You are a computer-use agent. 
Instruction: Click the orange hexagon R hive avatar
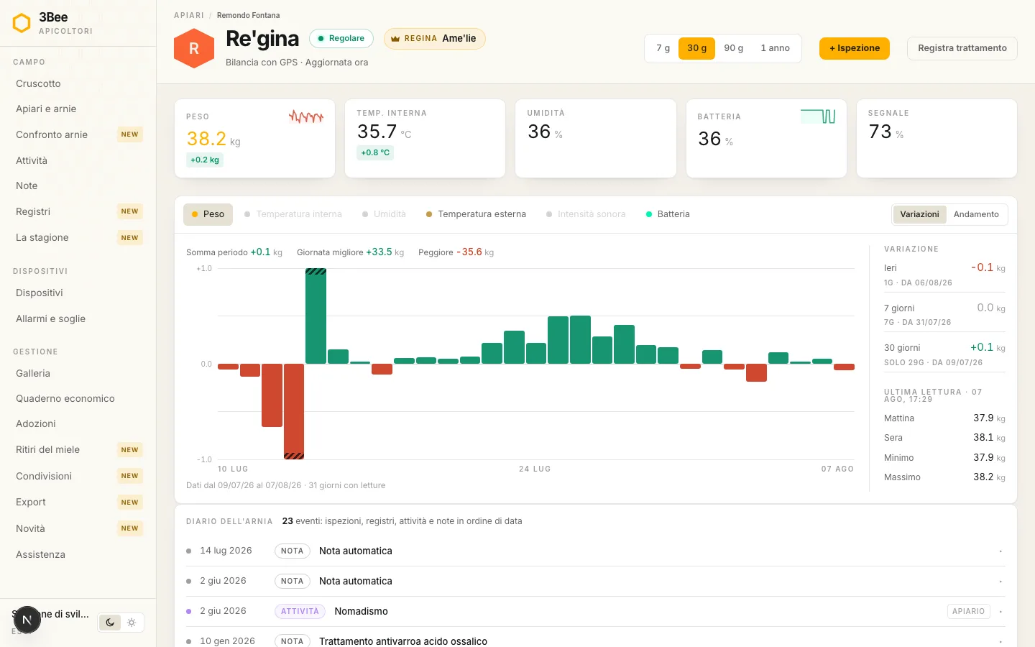pyautogui.click(x=194, y=48)
